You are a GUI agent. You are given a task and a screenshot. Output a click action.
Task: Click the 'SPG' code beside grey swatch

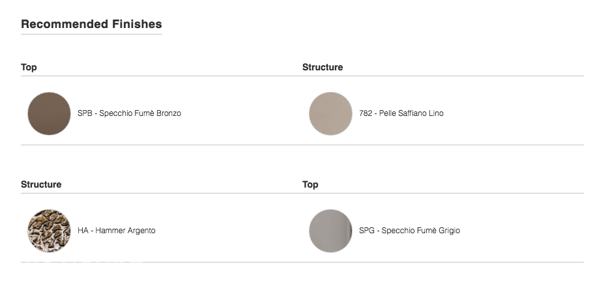pyautogui.click(x=367, y=231)
